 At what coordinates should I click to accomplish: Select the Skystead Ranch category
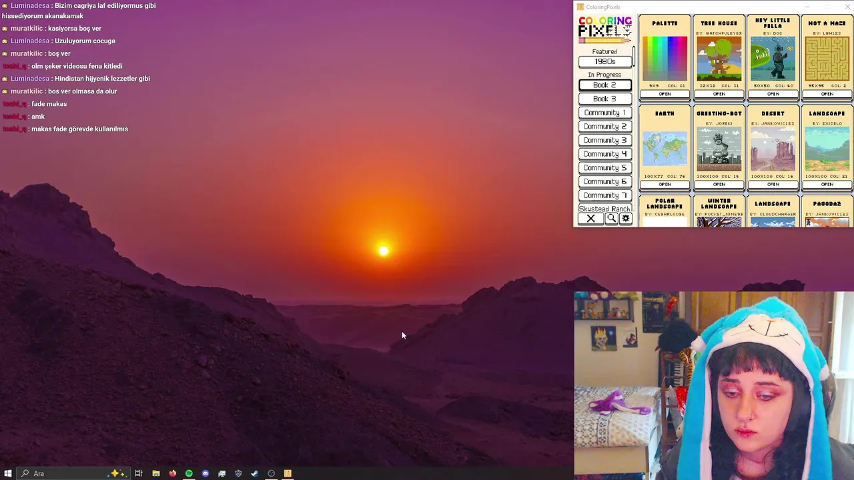pos(604,209)
